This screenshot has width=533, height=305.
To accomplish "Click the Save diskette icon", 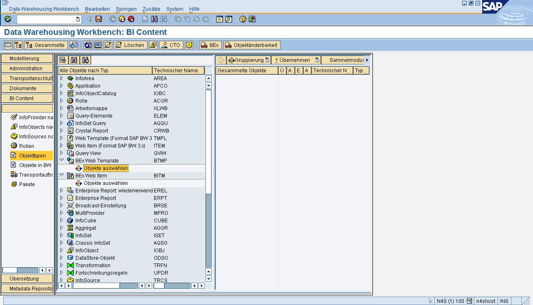I will (99, 19).
